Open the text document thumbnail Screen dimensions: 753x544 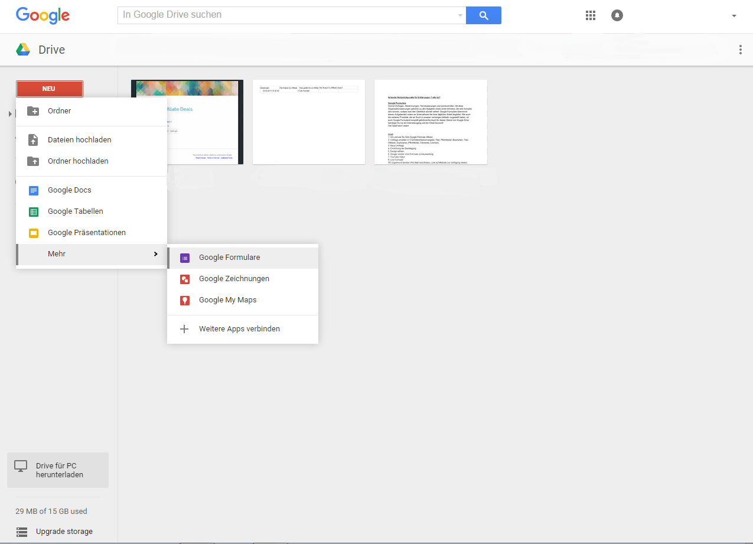(x=431, y=122)
